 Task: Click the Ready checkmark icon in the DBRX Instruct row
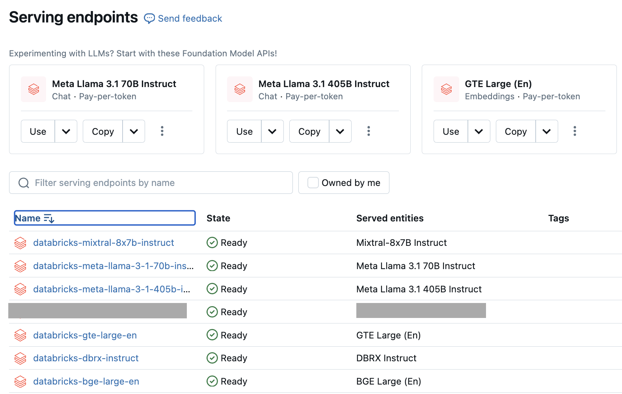click(212, 358)
